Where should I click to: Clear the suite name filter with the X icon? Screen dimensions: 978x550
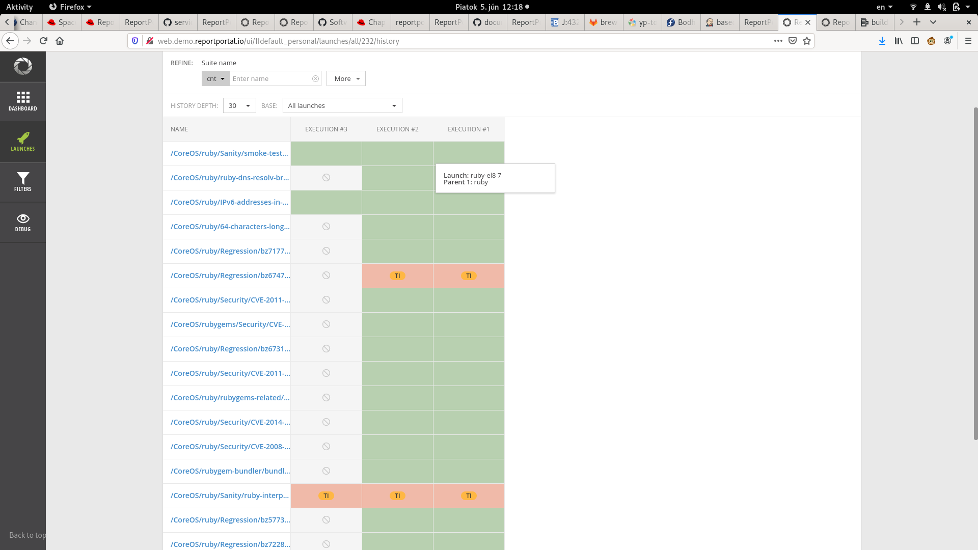[x=315, y=78]
